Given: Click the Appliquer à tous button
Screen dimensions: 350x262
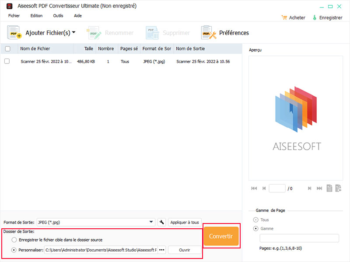Looking at the screenshot, I should click(185, 222).
